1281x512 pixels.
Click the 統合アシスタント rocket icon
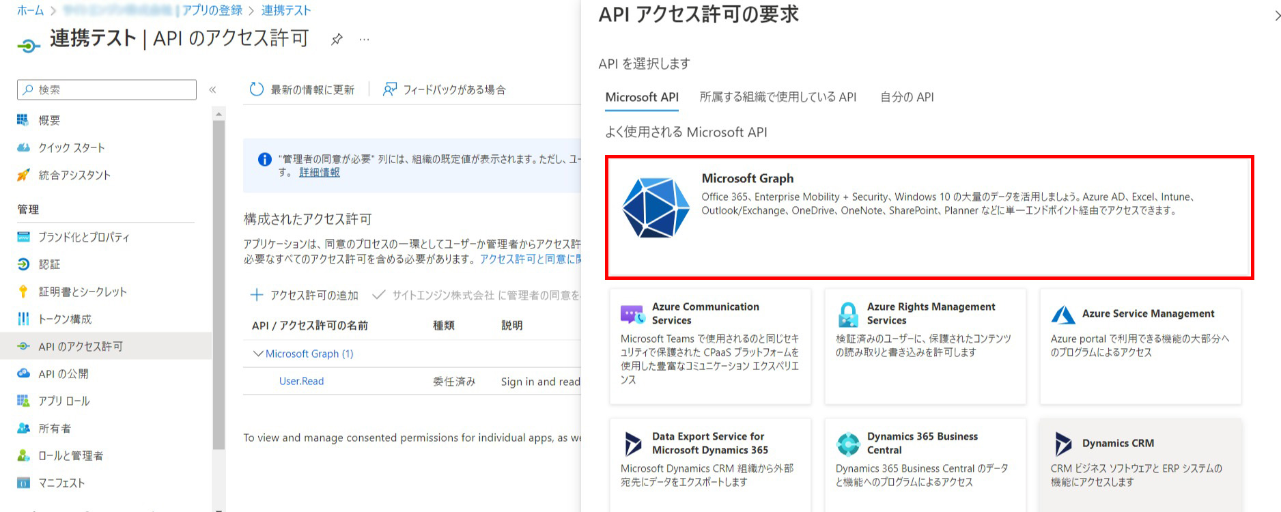[23, 175]
